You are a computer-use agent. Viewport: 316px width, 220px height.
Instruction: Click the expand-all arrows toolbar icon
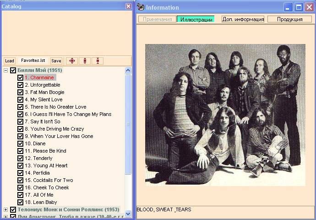tap(72, 60)
